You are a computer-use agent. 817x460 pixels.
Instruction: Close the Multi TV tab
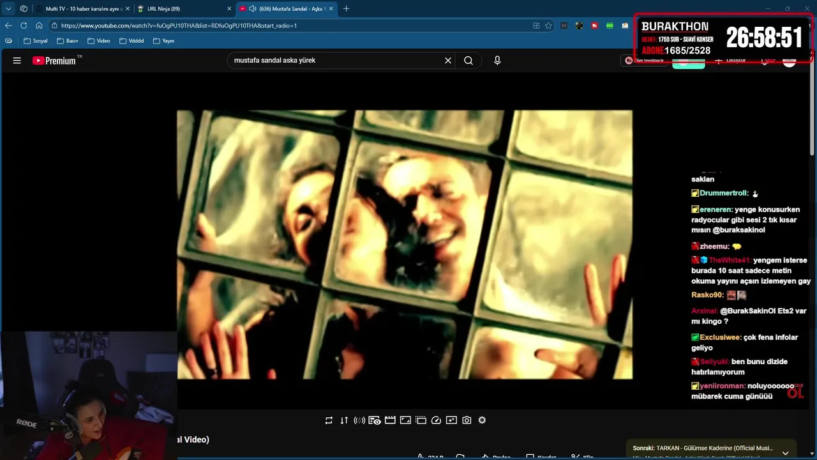(x=127, y=8)
